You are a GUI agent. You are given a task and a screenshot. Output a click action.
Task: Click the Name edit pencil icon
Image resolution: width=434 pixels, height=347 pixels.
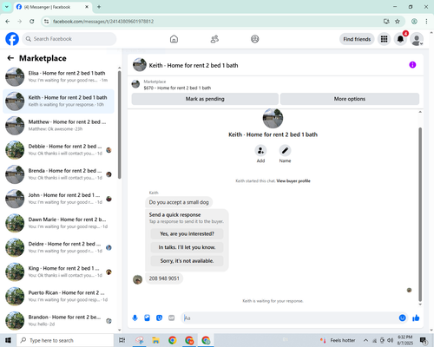pyautogui.click(x=285, y=150)
